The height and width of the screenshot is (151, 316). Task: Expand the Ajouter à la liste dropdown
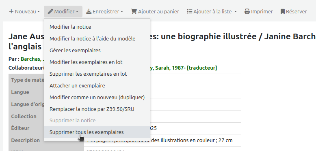[x=212, y=11]
